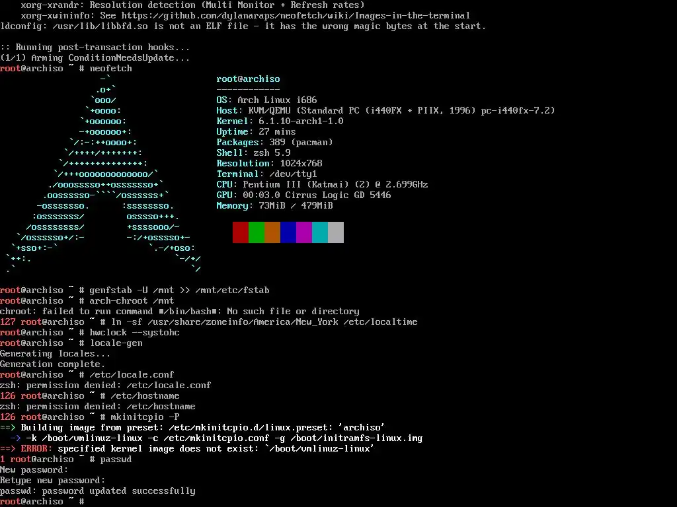Image resolution: width=677 pixels, height=507 pixels.
Task: Click the 'locale-gen' command
Action: pos(116,343)
